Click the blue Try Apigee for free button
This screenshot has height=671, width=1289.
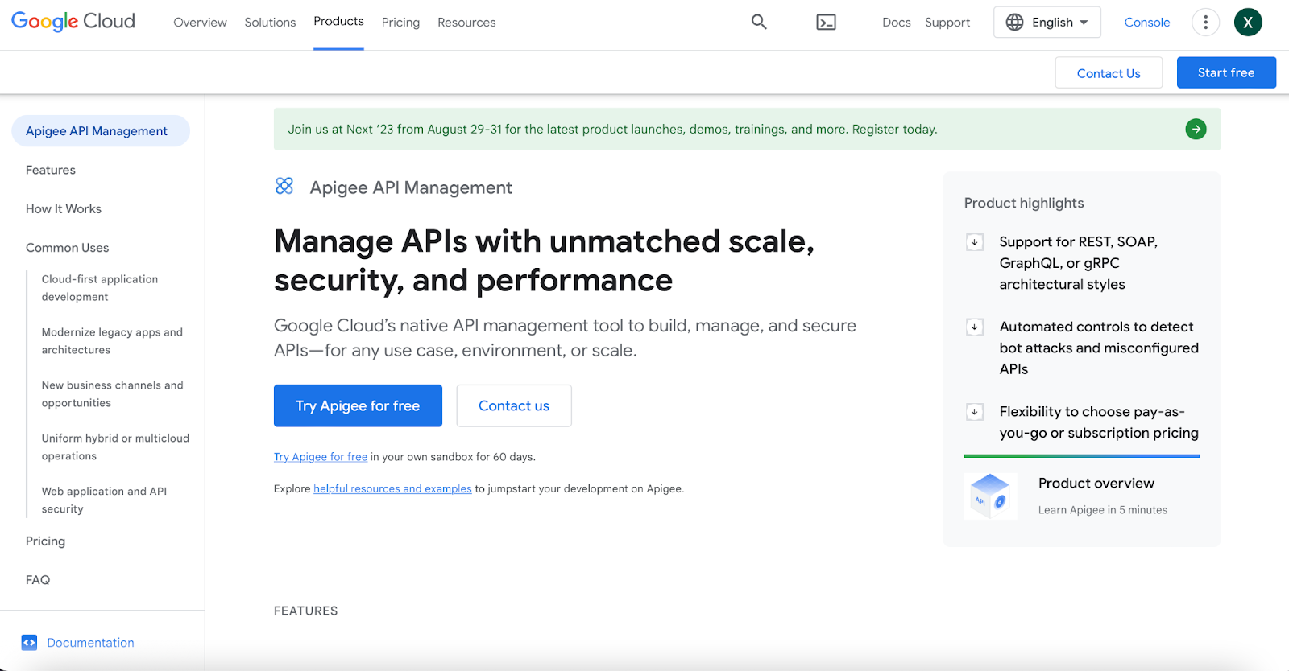point(358,405)
